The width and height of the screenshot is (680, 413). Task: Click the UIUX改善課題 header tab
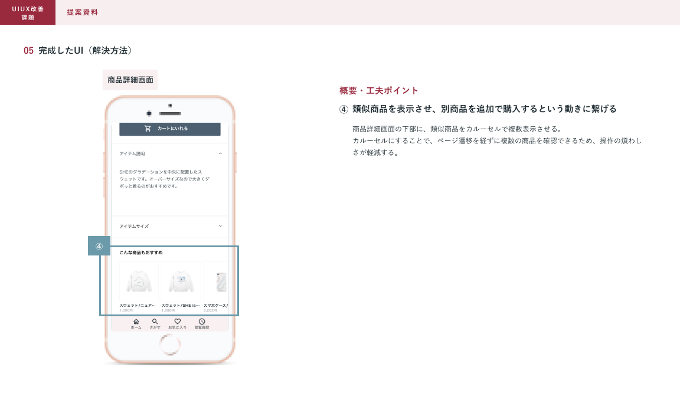pos(28,12)
